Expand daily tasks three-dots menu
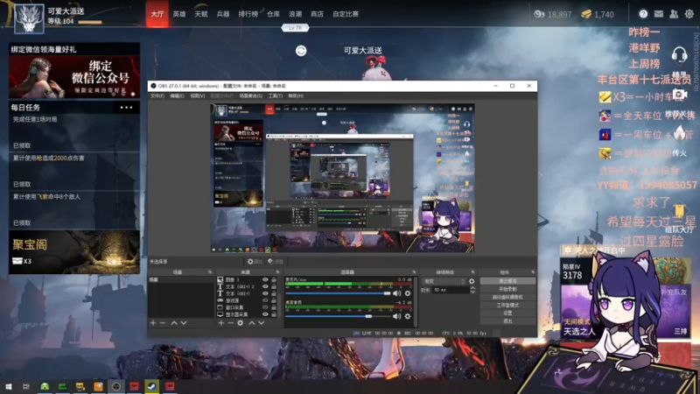 click(126, 108)
